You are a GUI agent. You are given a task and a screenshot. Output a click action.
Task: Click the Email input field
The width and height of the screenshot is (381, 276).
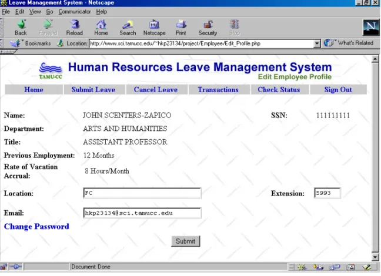(142, 213)
